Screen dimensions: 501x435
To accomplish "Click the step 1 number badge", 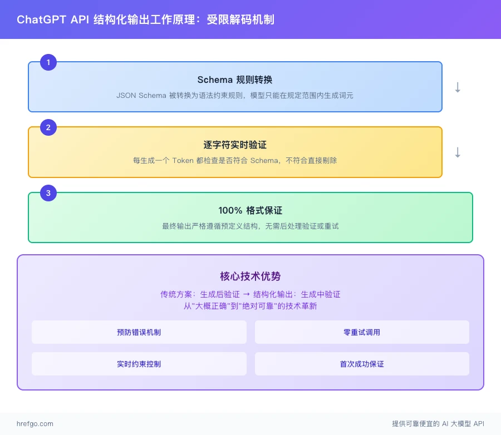I will (x=48, y=62).
